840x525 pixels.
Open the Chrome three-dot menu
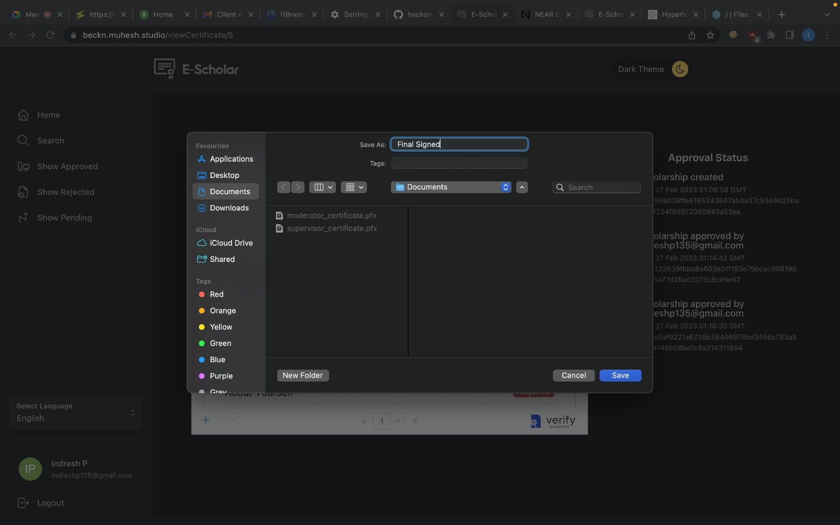(x=827, y=35)
